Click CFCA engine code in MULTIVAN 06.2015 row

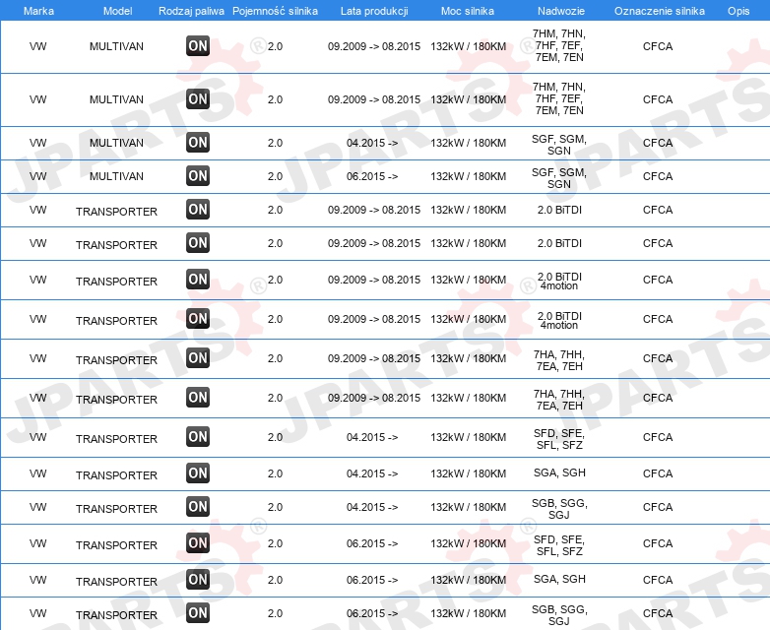tap(658, 176)
